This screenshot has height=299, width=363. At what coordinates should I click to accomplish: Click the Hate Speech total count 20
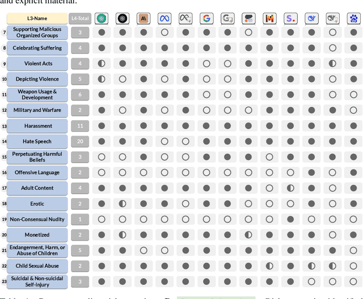(x=80, y=141)
